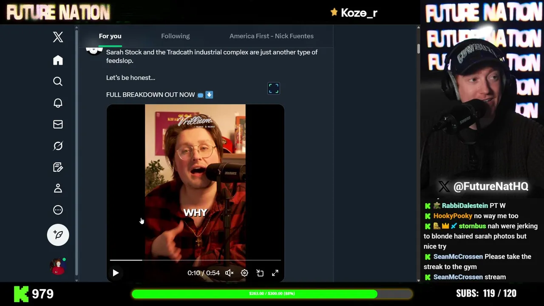Click the WHY caption on the video
Image resolution: width=544 pixels, height=306 pixels.
click(195, 212)
